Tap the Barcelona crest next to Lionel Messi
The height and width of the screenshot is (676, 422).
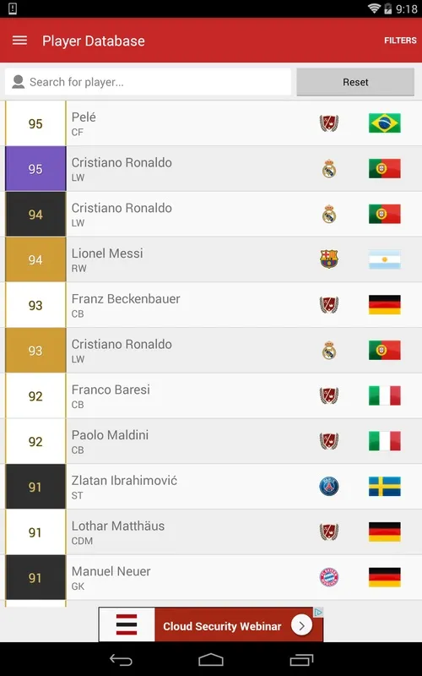pyautogui.click(x=329, y=259)
